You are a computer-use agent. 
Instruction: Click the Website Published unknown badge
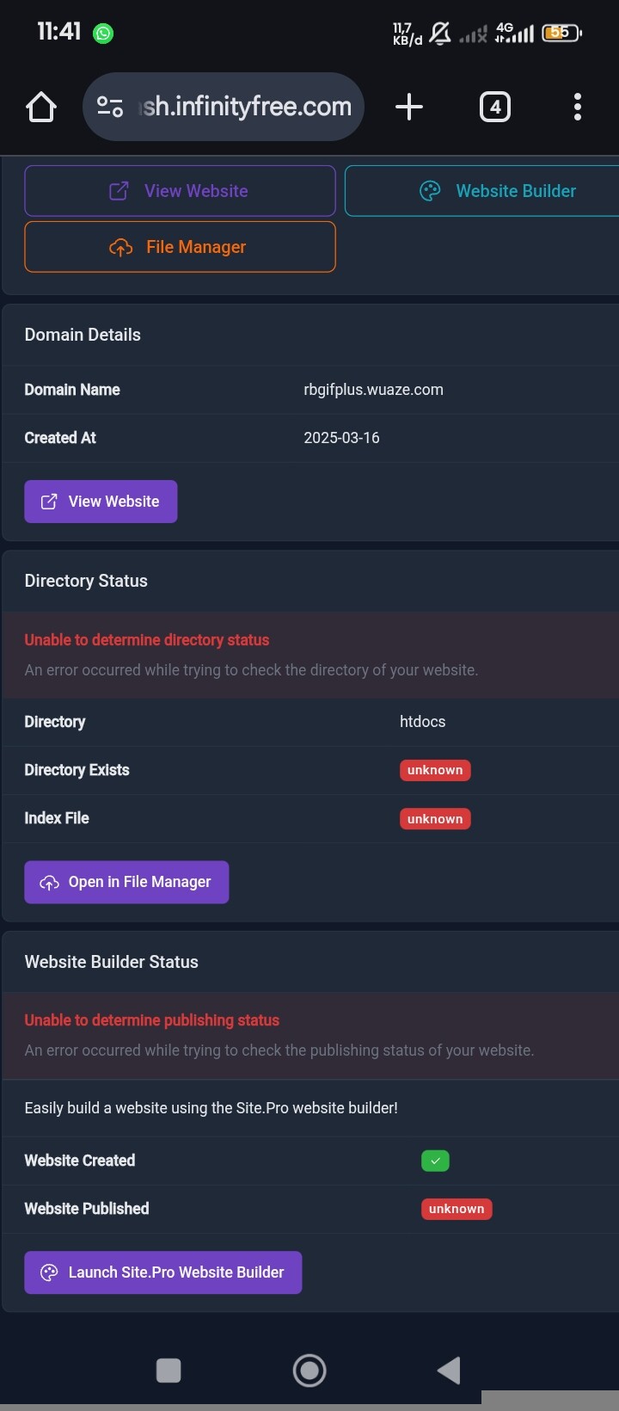pos(457,1209)
